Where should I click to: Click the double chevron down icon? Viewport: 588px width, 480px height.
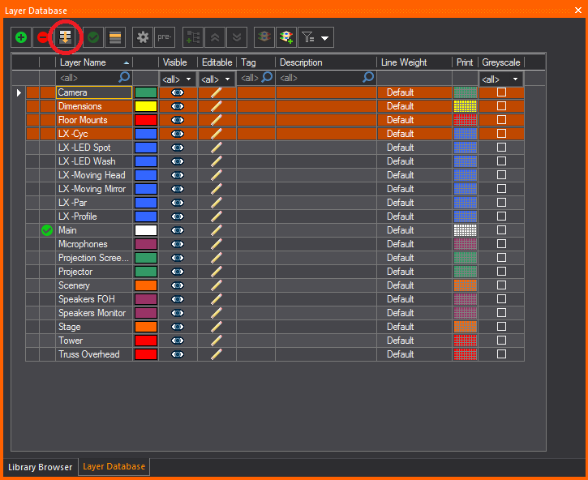[x=236, y=37]
